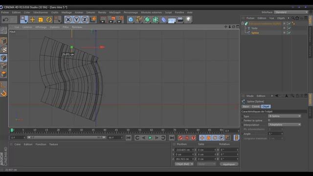This screenshot has height=176, width=313.
Task: Open the deformer objects icon
Action: [164, 20]
